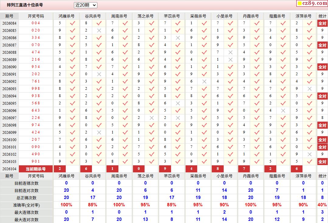Click the gray cross in 芣苡杀号 for 2026086

(178, 38)
